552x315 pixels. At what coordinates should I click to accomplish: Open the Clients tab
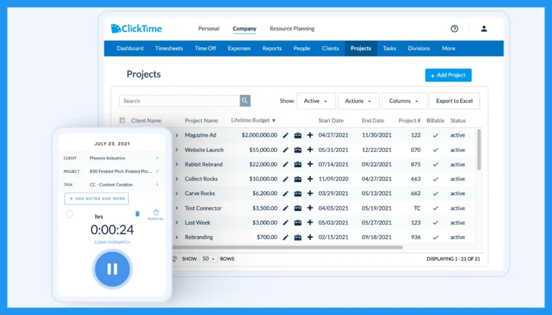330,48
